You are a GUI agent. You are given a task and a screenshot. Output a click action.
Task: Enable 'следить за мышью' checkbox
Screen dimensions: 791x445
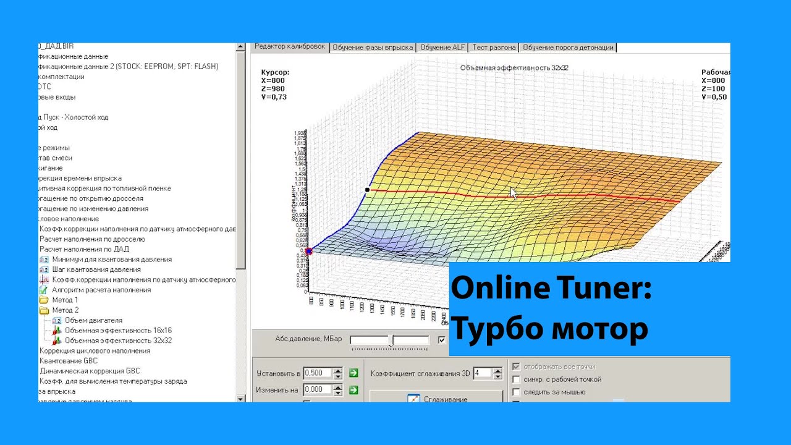pyautogui.click(x=516, y=392)
